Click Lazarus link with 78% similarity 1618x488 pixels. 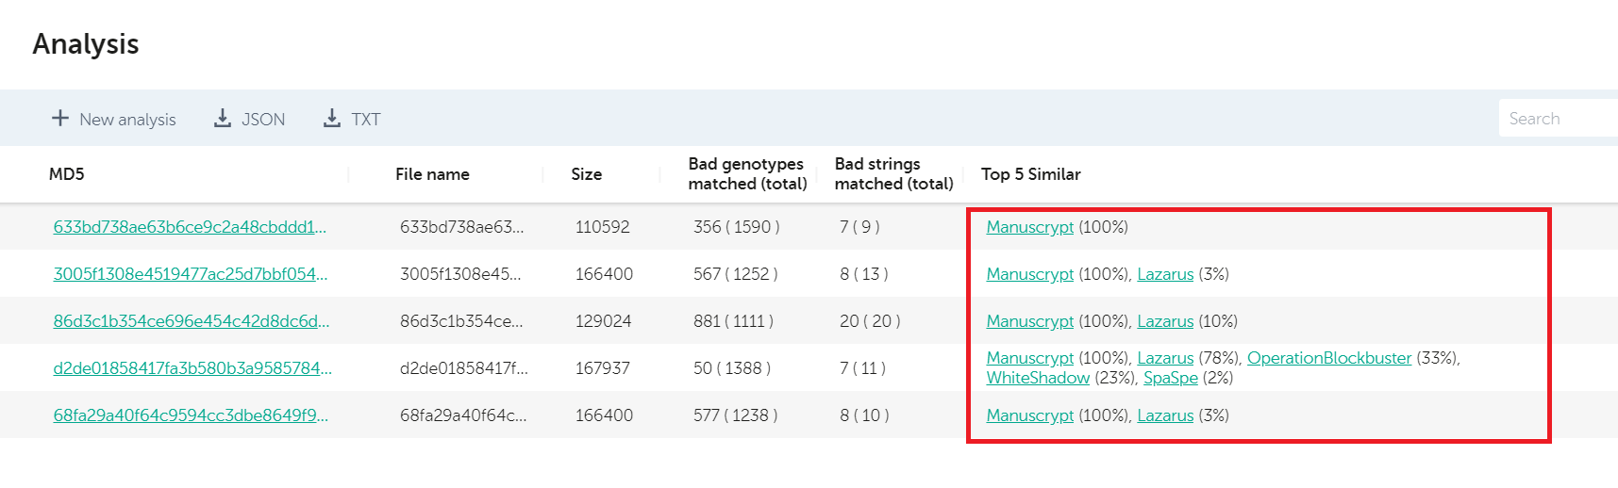pyautogui.click(x=1165, y=358)
